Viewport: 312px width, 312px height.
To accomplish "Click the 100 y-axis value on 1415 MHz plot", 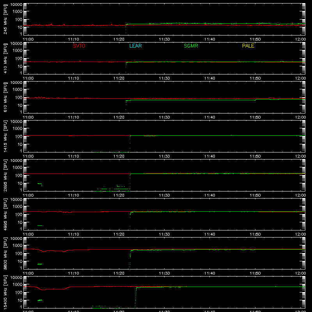I will 19,136.
